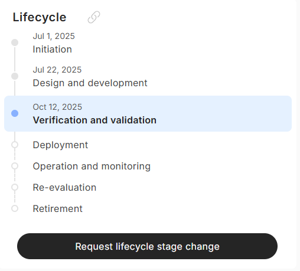The image size is (300, 271).
Task: Click the highlighted Verification and validation row
Action: tap(148, 113)
